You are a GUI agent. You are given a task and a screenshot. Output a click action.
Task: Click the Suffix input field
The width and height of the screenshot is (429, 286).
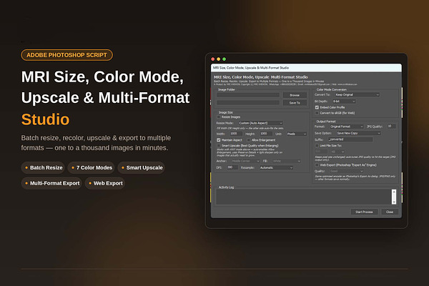pyautogui.click(x=350, y=139)
